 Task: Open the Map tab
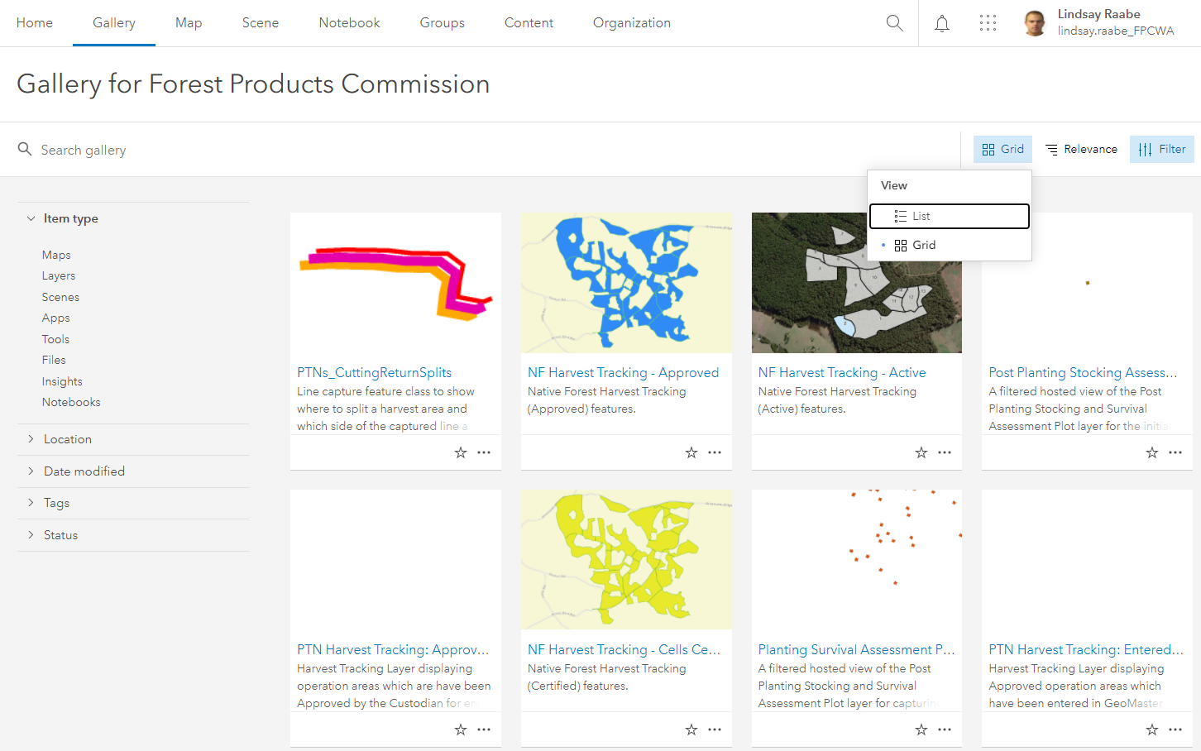[x=189, y=23]
